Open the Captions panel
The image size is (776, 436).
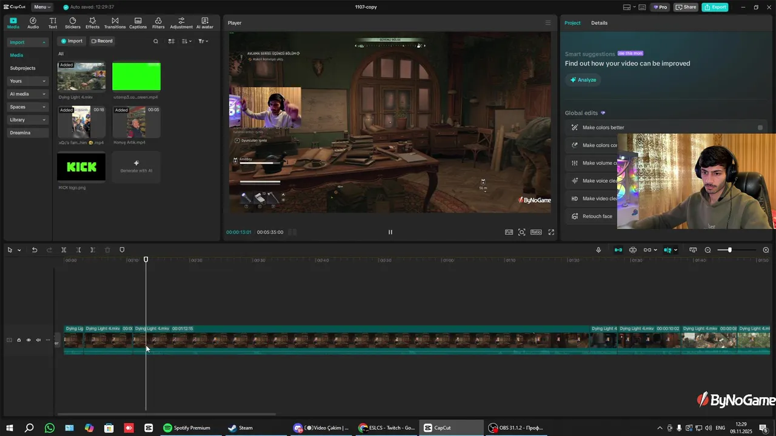click(x=138, y=23)
